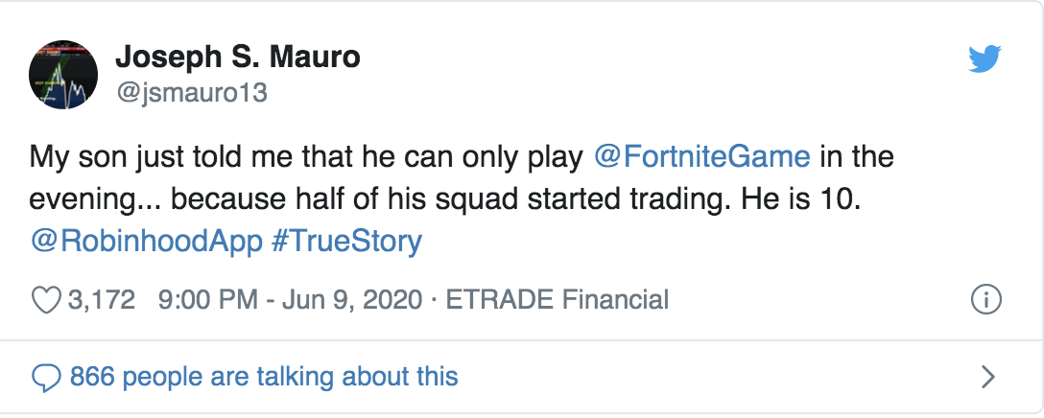This screenshot has width=1044, height=418.
Task: Click the Jun 9, 2020 date
Action: pos(352,300)
